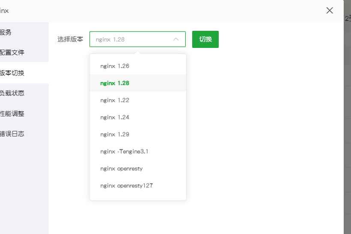This screenshot has width=351, height=234.
Task: Choose nginx 1.29 from the versions
Action: (138, 134)
